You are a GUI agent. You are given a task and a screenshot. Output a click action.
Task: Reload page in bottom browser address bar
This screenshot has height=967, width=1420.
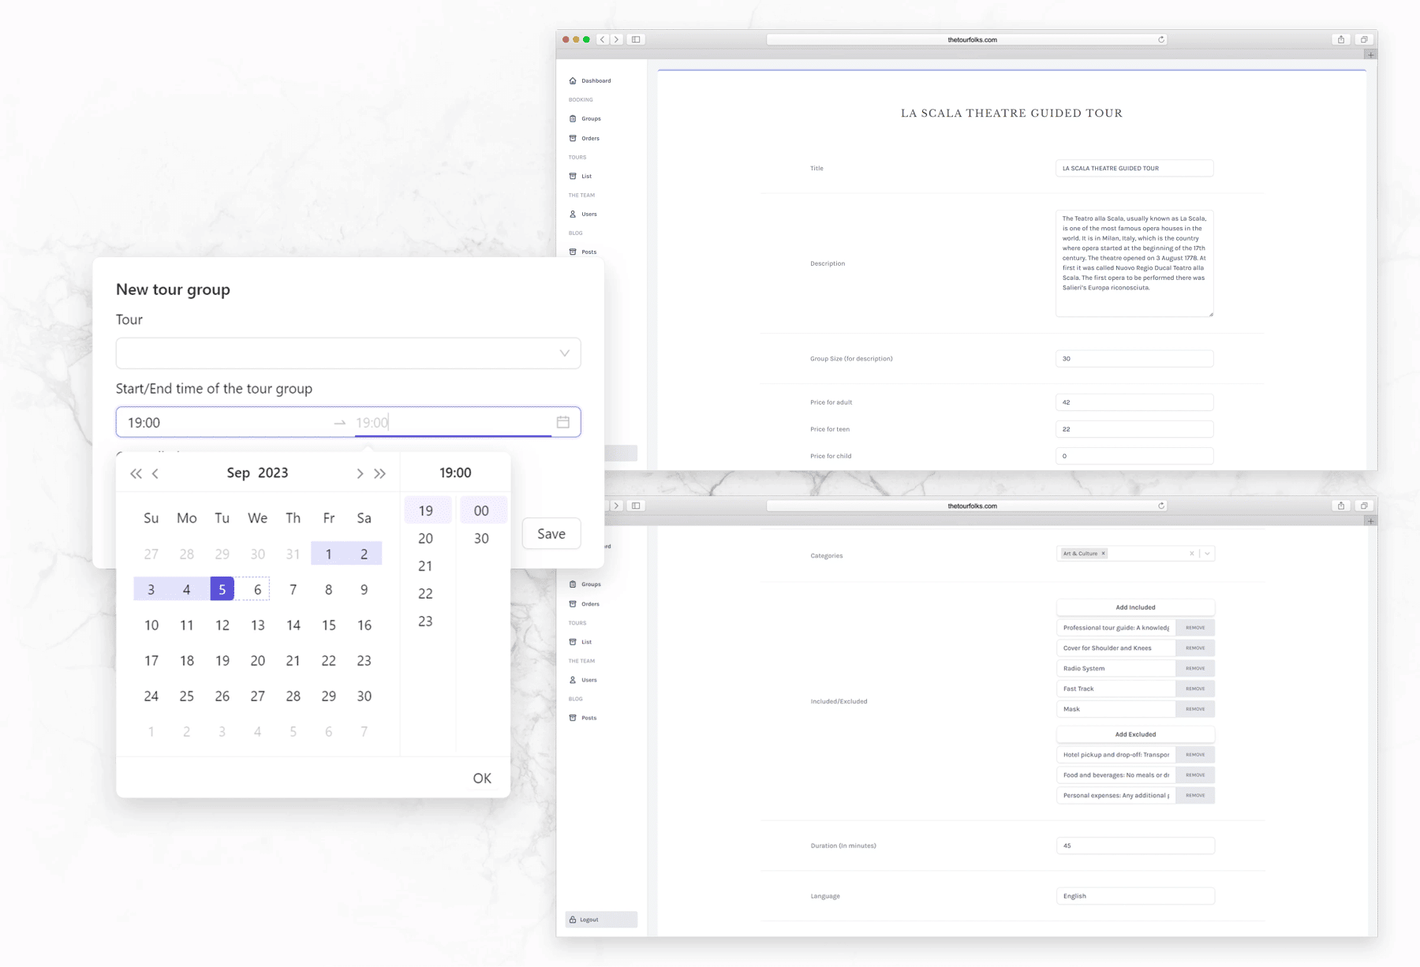pos(1161,506)
